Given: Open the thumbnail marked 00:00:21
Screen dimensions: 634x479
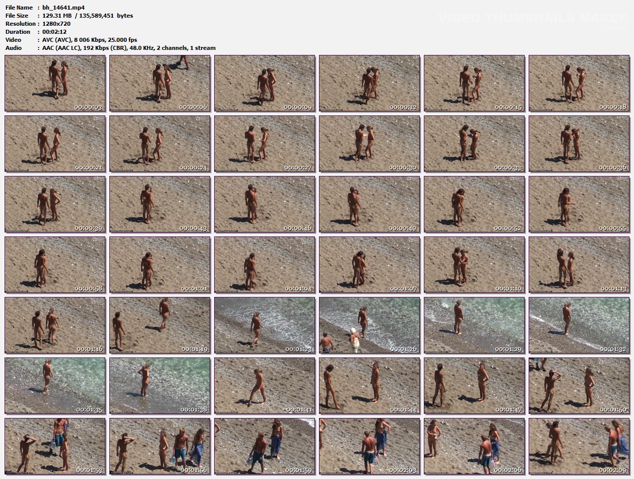Looking at the screenshot, I should [55, 144].
